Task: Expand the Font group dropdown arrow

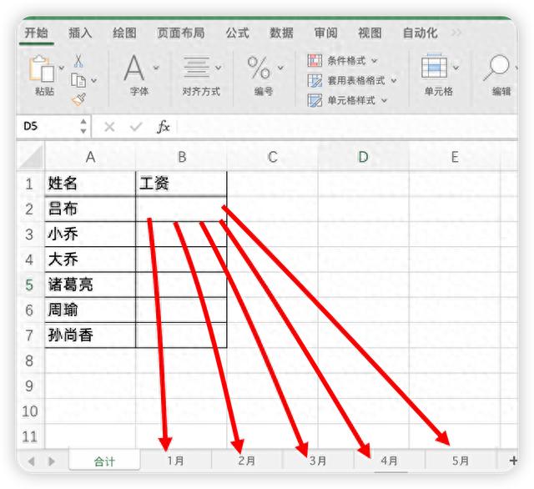Action: coord(156,68)
